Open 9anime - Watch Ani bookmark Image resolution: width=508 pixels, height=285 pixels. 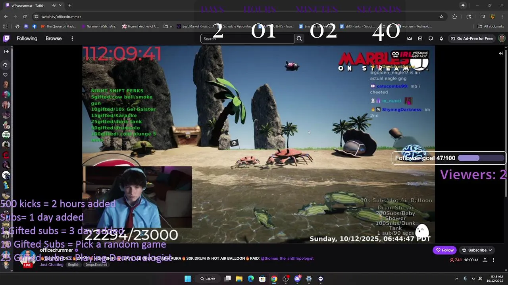click(99, 27)
